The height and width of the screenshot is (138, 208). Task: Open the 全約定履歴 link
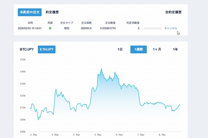(x=173, y=12)
